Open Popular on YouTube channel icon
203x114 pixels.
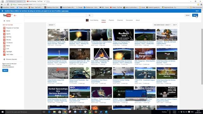pyautogui.click(x=4, y=28)
